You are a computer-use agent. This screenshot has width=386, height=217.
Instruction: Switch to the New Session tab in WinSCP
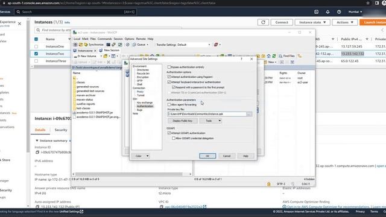click(109, 50)
